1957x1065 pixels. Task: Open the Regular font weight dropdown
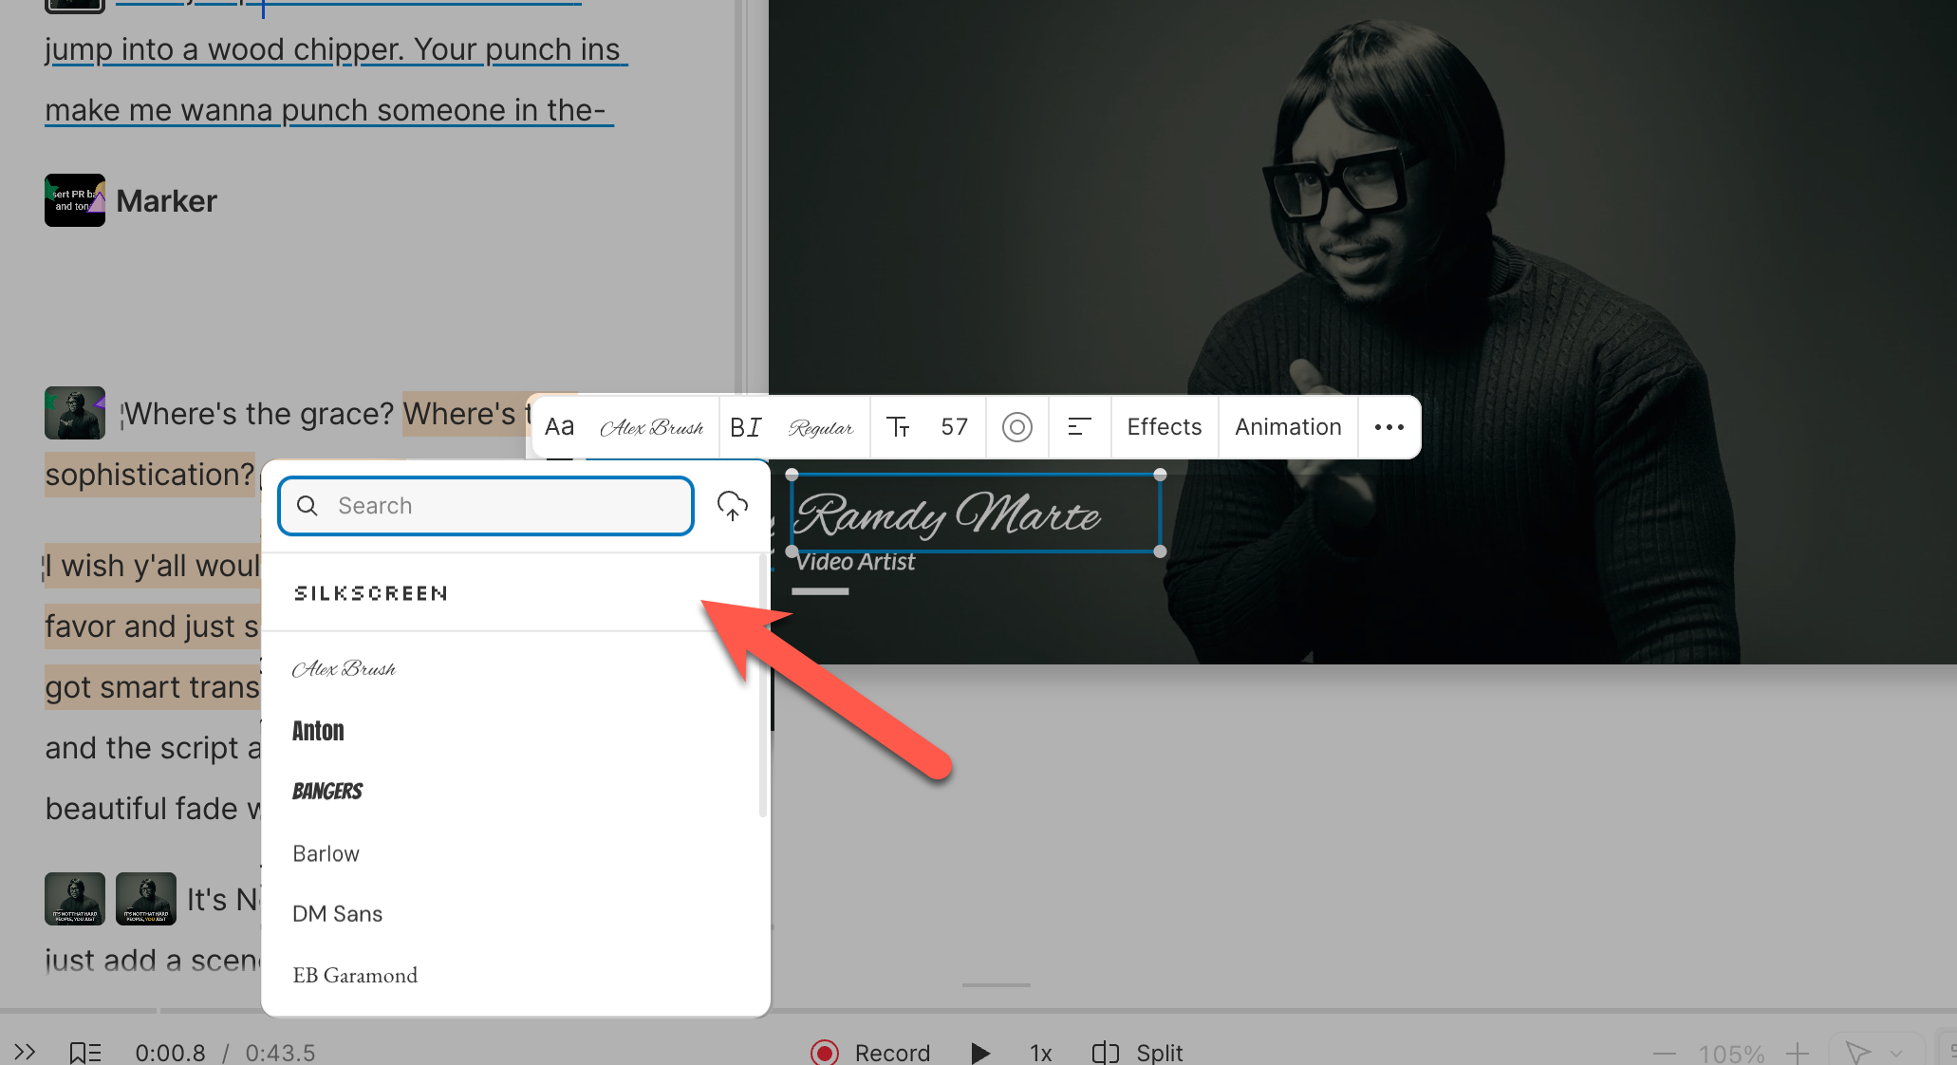[820, 427]
